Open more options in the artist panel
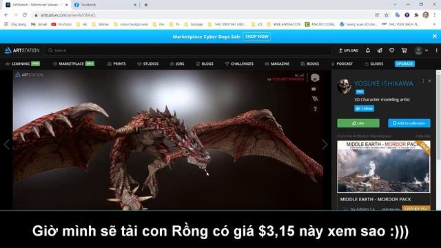Image resolution: width=441 pixels, height=248 pixels. point(423,81)
